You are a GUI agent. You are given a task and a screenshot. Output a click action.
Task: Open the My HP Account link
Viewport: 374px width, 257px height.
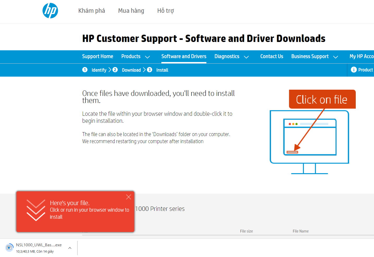coord(361,56)
